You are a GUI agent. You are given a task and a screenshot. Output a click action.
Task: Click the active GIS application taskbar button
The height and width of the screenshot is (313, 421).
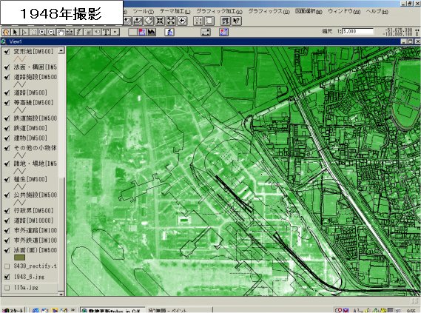[112, 311]
